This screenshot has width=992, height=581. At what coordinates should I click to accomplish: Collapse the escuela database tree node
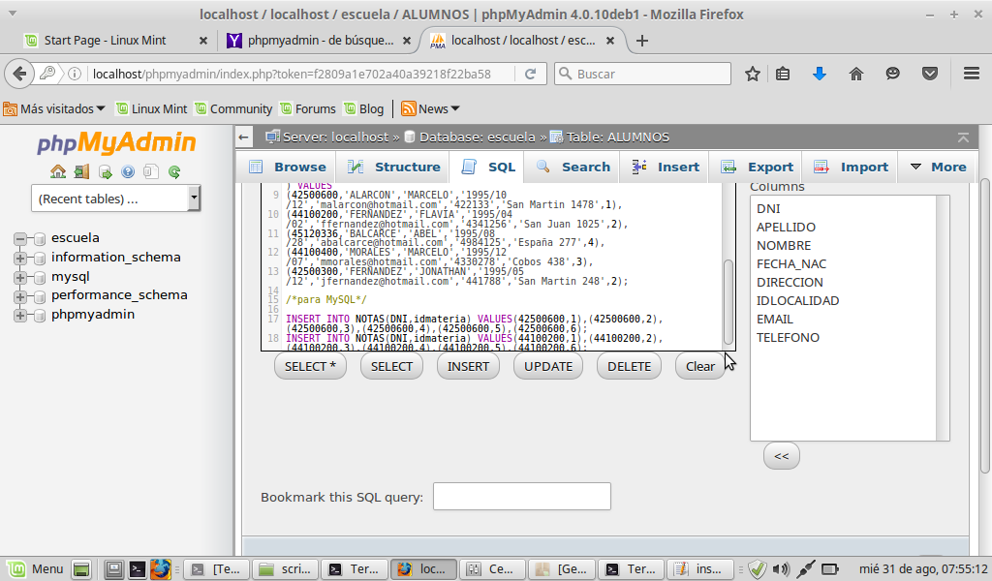(20, 238)
